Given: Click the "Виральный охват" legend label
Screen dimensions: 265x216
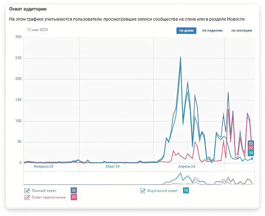Looking at the screenshot, I should pos(163,191).
